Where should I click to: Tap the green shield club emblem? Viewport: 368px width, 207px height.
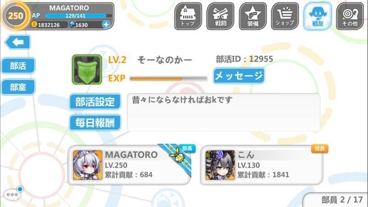pyautogui.click(x=87, y=69)
